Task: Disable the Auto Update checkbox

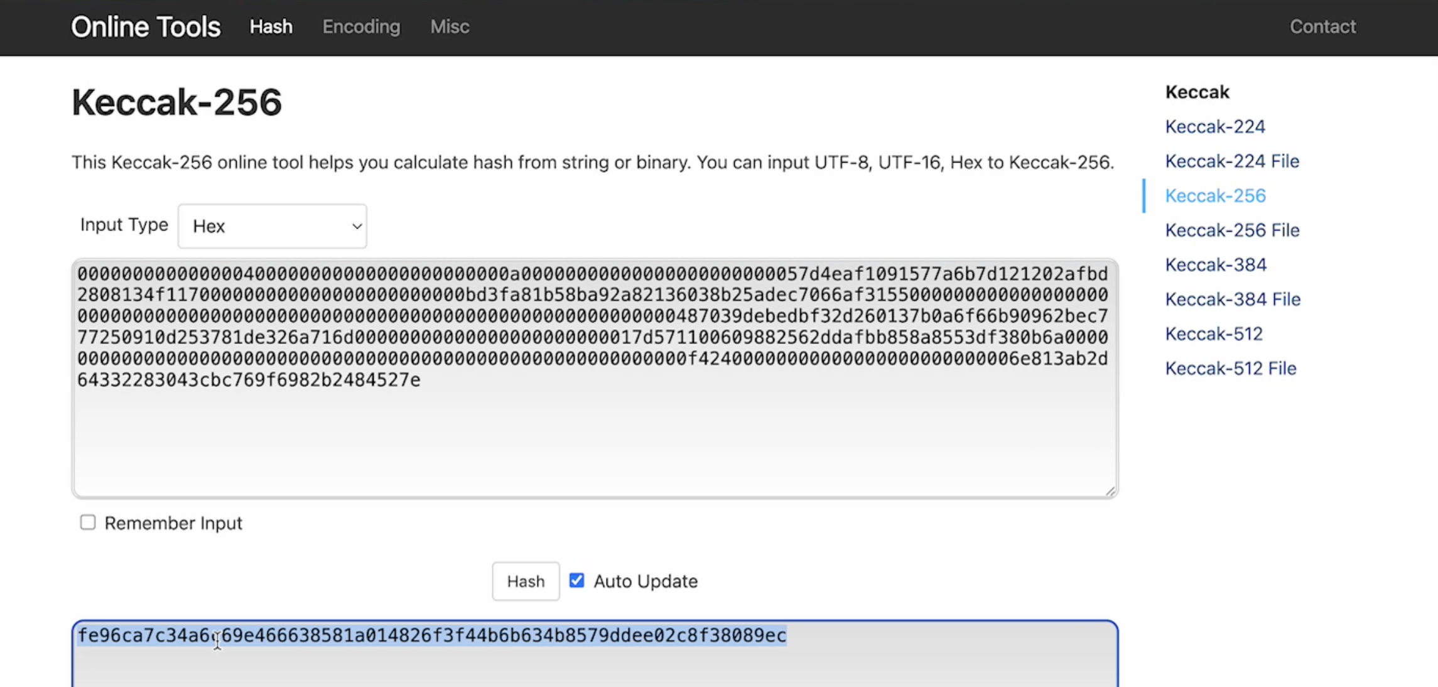Action: 576,581
